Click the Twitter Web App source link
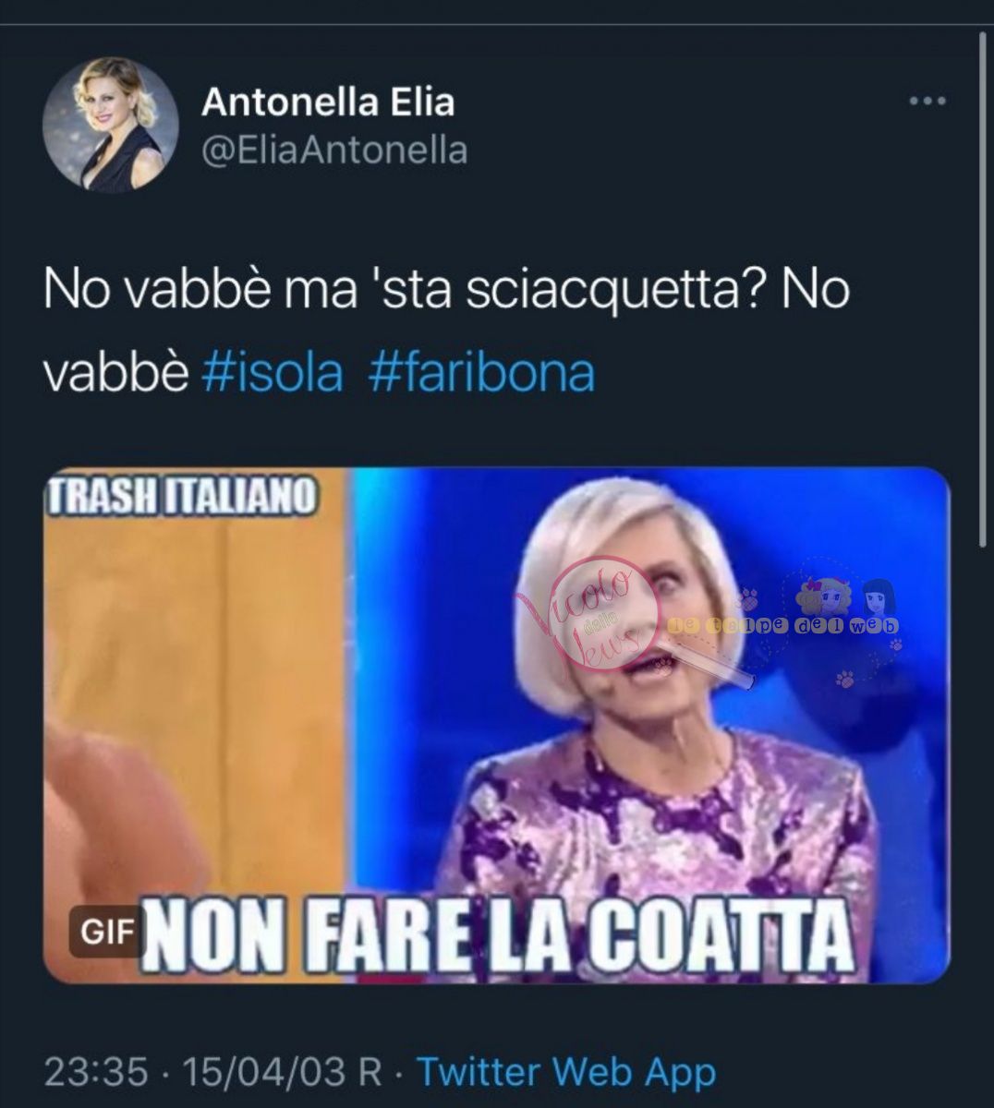The image size is (994, 1108). 566,1072
